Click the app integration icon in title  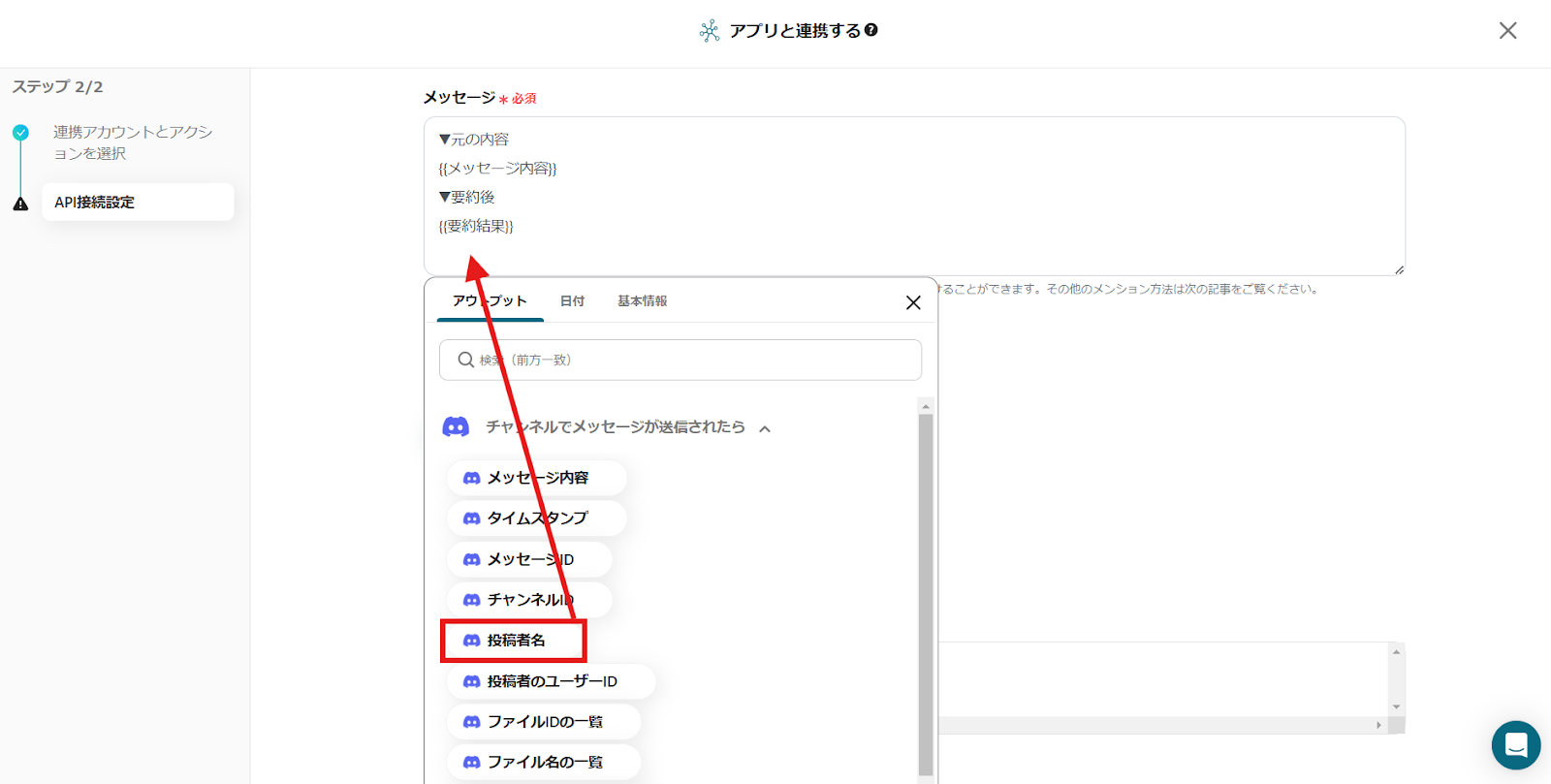[x=710, y=31]
